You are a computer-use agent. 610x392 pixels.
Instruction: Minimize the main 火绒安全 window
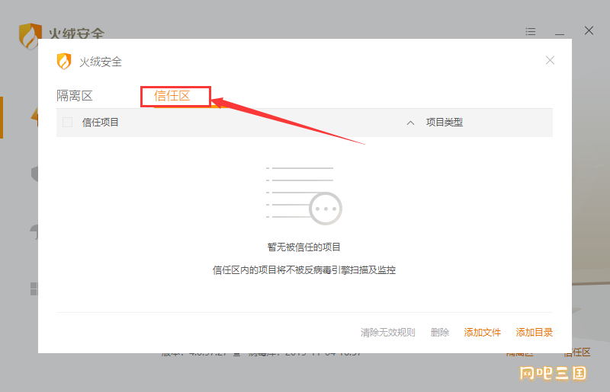[x=560, y=33]
